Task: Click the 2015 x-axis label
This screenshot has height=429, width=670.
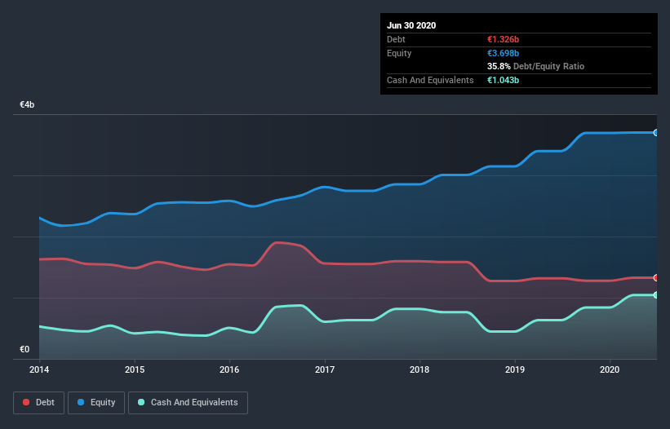Action: pos(135,369)
